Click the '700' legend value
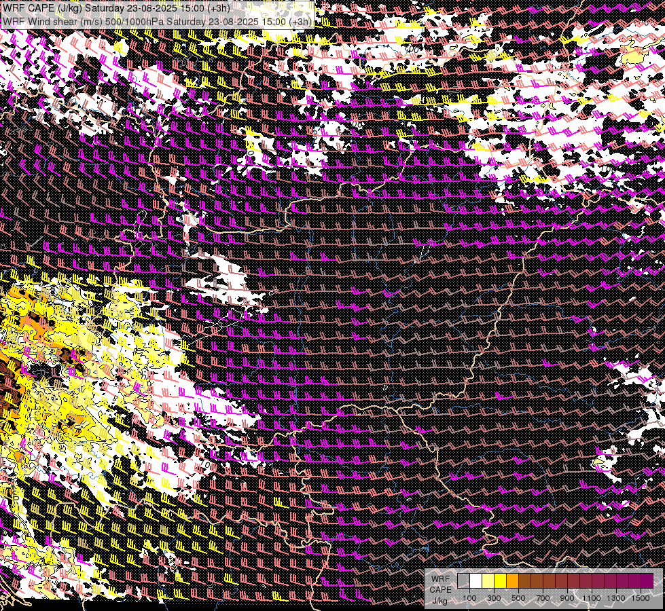This screenshot has width=665, height=611. tap(543, 598)
